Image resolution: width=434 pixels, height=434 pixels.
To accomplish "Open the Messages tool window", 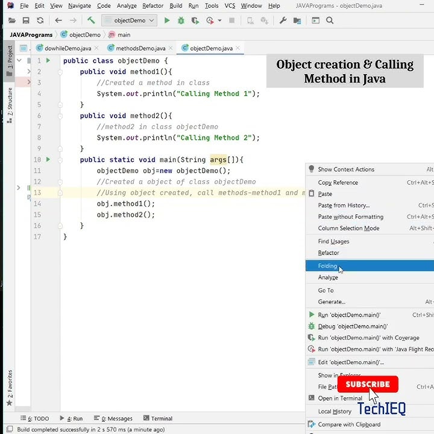I will point(113,418).
